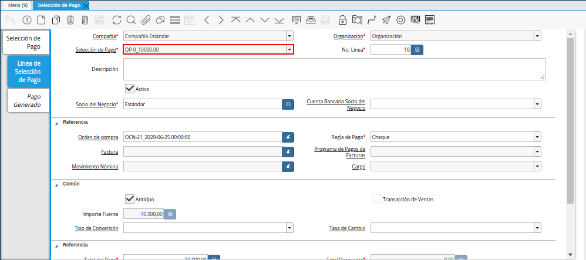Switch to the Pago Generado tab

pos(28,100)
